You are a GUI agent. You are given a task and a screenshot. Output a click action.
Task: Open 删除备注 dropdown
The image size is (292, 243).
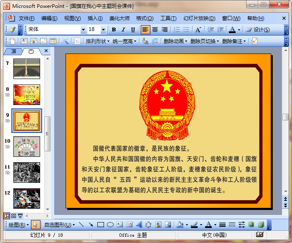tap(234, 41)
